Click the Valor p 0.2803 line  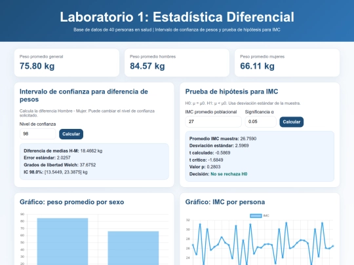pyautogui.click(x=205, y=167)
